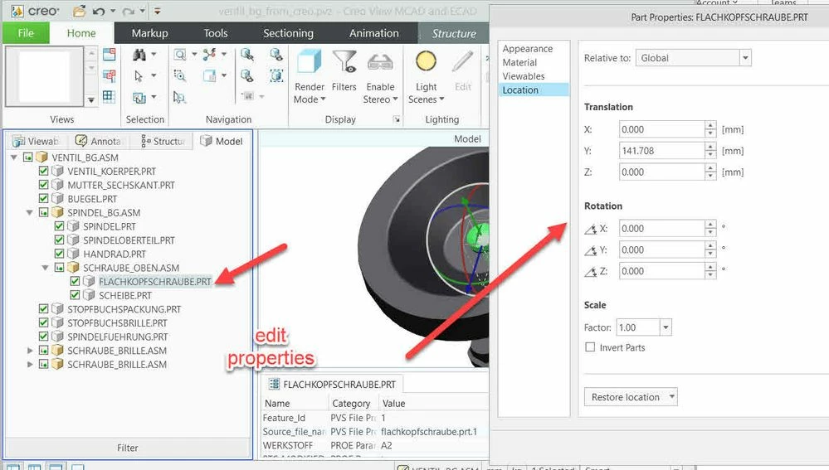This screenshot has height=470, width=829.
Task: Click the grayed Edit pencil icon
Action: (x=462, y=62)
